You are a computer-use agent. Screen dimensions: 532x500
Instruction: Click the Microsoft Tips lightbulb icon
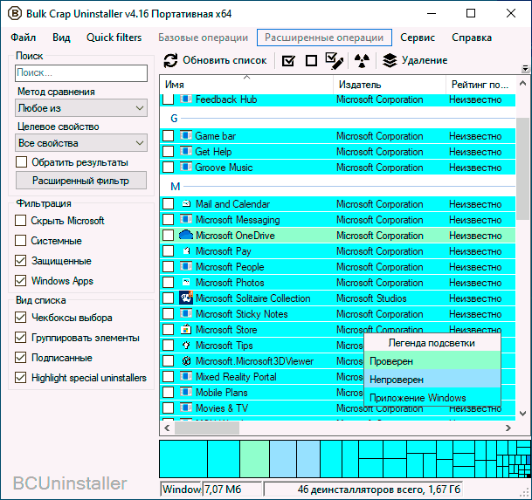pos(186,345)
